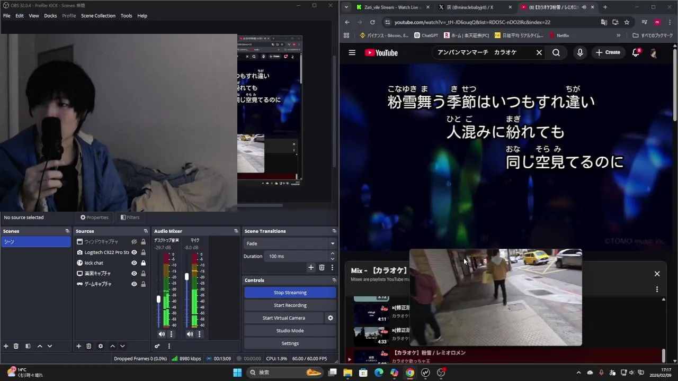Increase transition duration with up arrow
This screenshot has width=678, height=381.
(332, 253)
